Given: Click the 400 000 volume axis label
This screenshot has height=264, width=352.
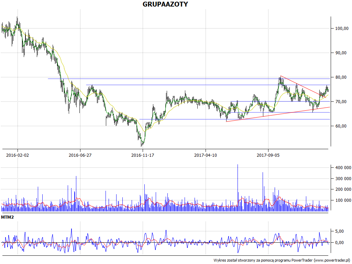Looking at the screenshot, I should [x=343, y=168].
